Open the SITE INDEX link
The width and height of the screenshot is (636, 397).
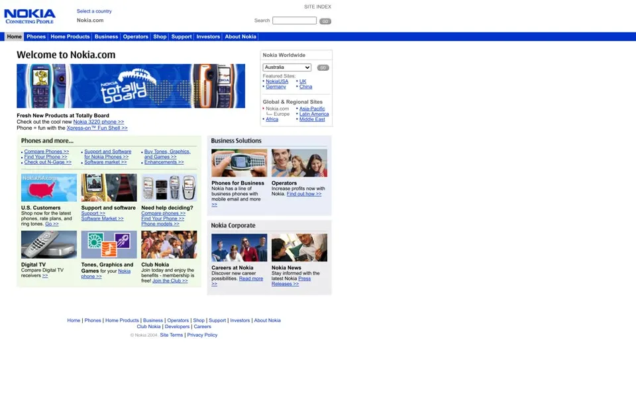(317, 7)
